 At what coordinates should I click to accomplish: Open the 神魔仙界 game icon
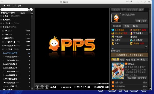pyautogui.click(x=113, y=37)
